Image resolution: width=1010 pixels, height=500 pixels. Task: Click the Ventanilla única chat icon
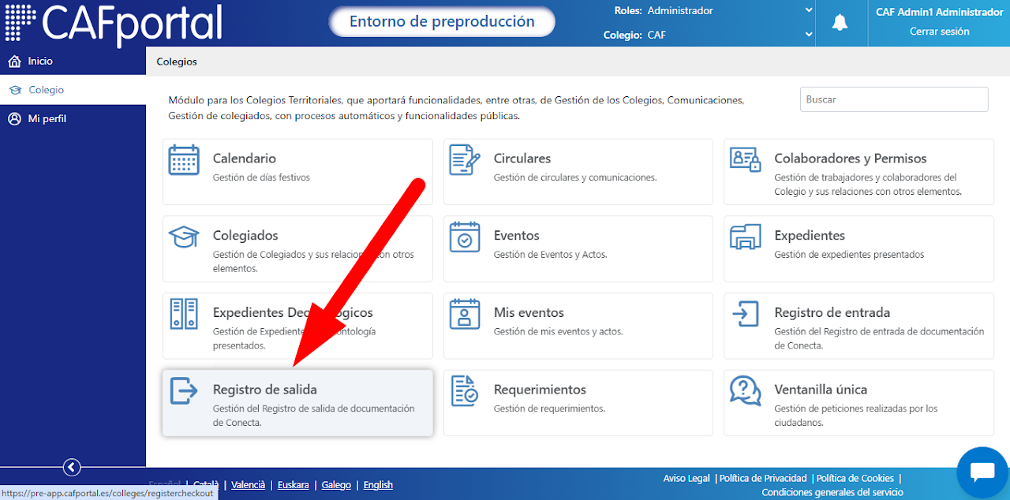tap(746, 390)
